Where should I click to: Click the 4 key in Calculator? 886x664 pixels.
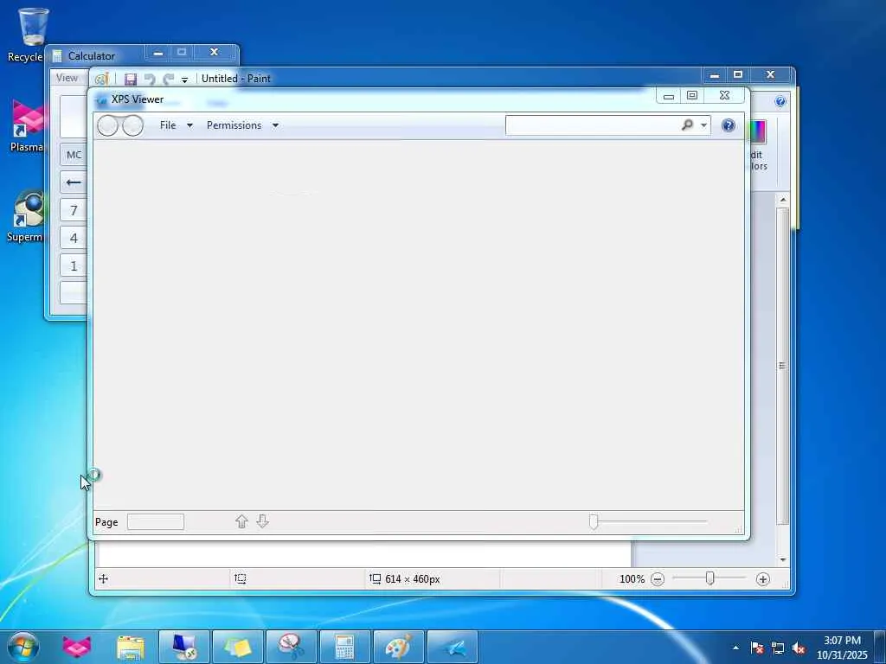[x=74, y=239]
